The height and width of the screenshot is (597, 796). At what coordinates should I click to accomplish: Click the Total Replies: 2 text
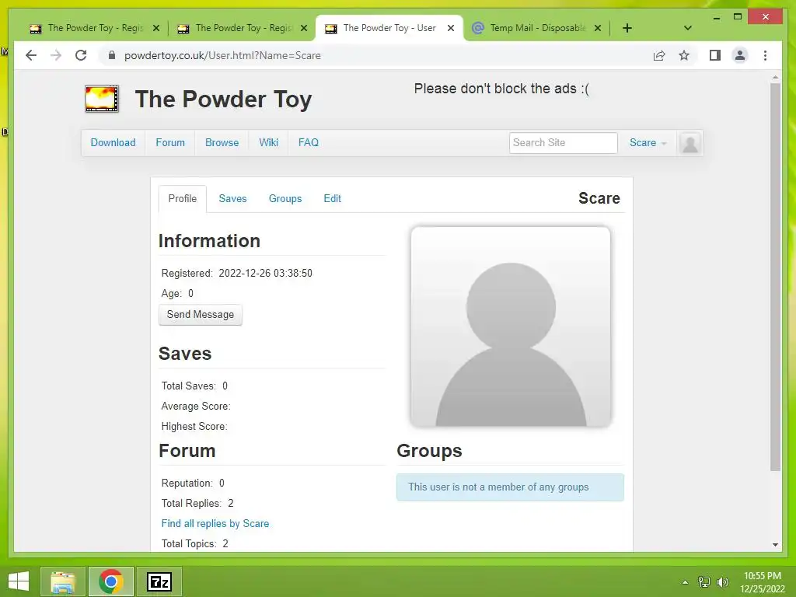pyautogui.click(x=197, y=503)
